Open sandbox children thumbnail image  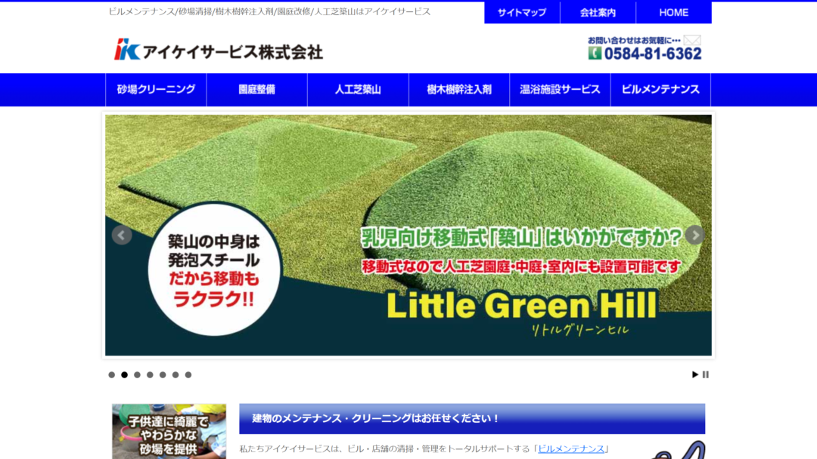pyautogui.click(x=169, y=432)
